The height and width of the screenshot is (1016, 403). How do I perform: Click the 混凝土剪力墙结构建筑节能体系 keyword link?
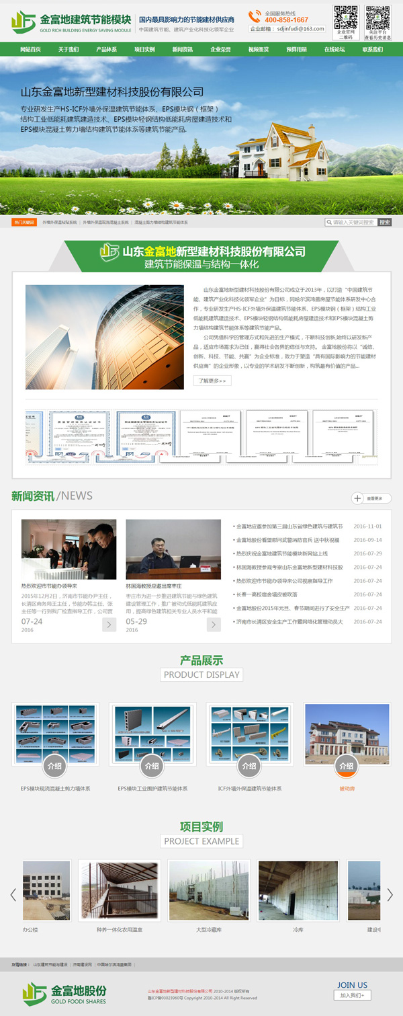click(x=161, y=222)
